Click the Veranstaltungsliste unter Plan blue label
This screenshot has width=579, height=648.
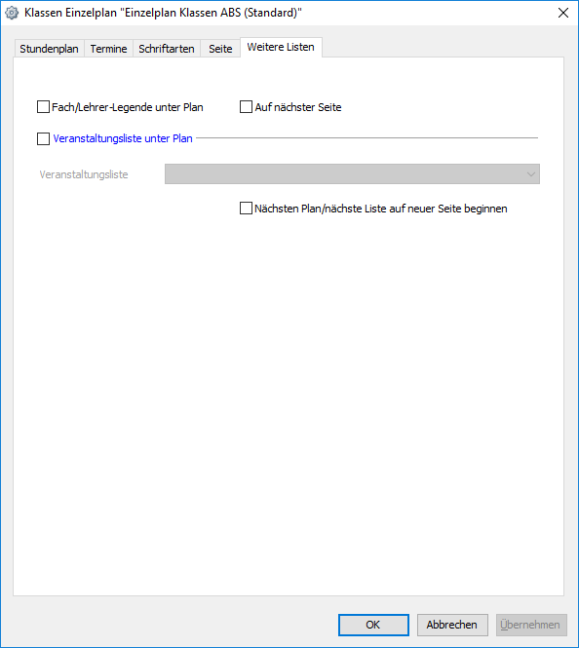(x=123, y=138)
